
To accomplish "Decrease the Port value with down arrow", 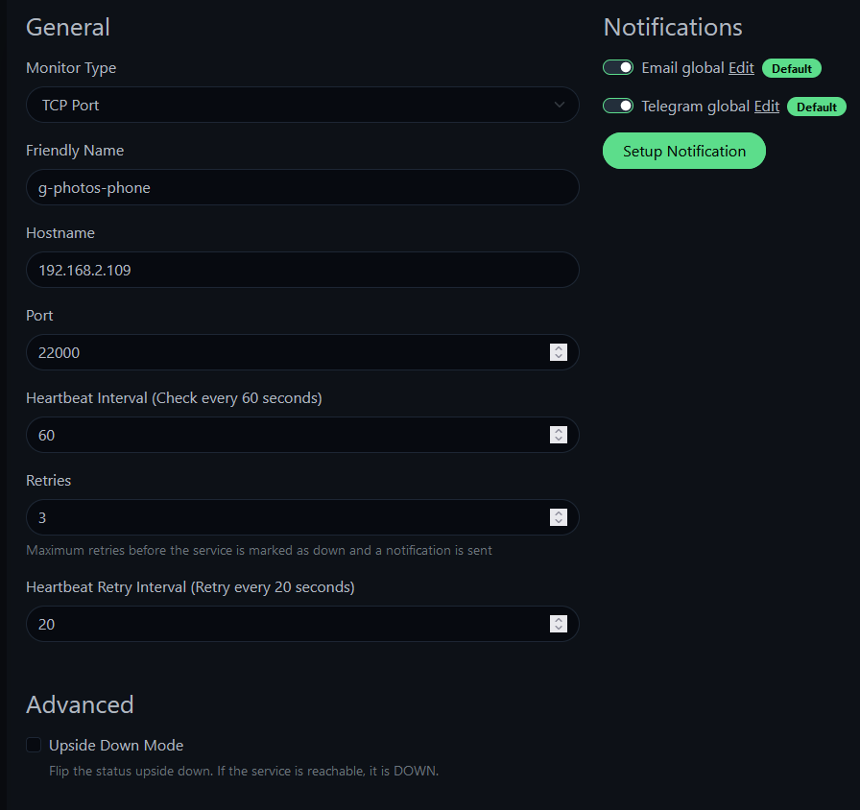I will click(x=559, y=356).
